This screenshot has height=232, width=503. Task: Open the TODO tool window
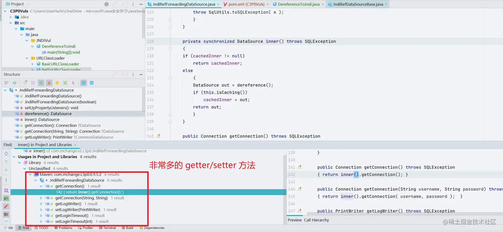pyautogui.click(x=41, y=228)
